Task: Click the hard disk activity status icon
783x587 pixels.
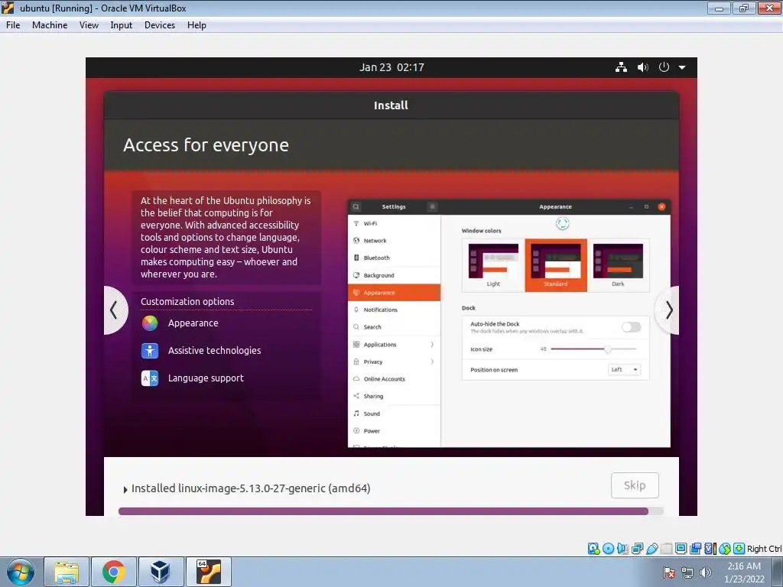Action: pos(593,549)
